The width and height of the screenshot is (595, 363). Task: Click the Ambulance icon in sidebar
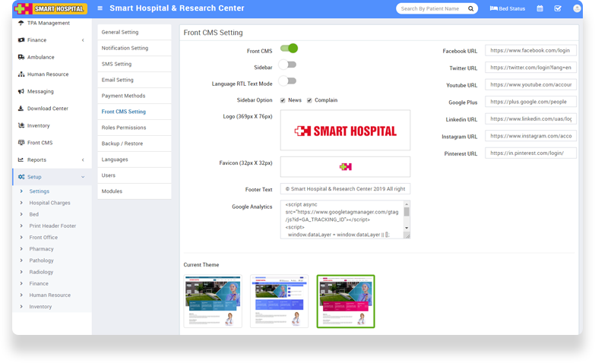click(21, 57)
